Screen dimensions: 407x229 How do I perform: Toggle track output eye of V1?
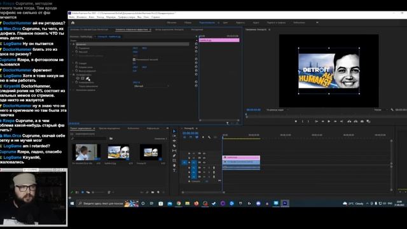[x=204, y=162]
